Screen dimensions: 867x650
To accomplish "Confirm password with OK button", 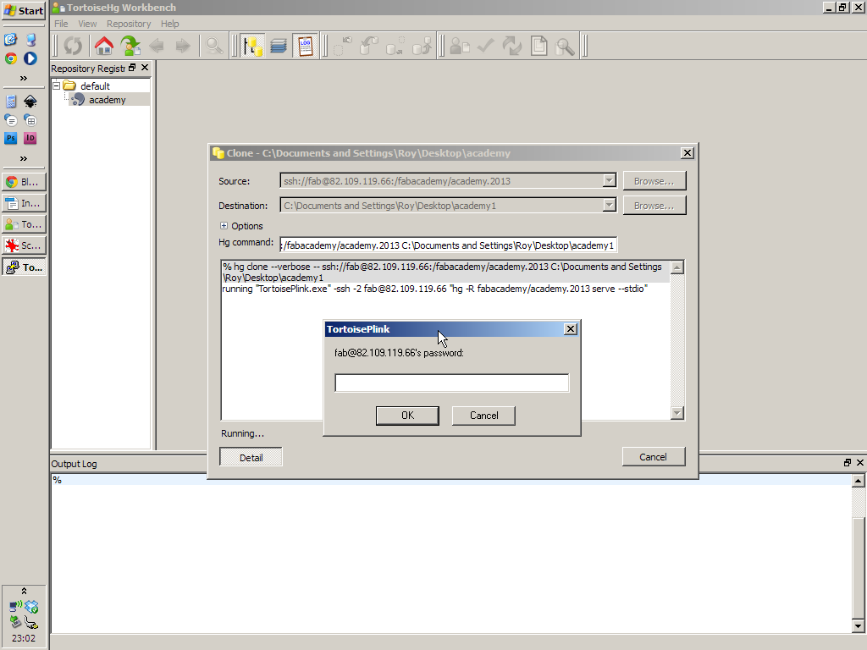I will (x=407, y=416).
